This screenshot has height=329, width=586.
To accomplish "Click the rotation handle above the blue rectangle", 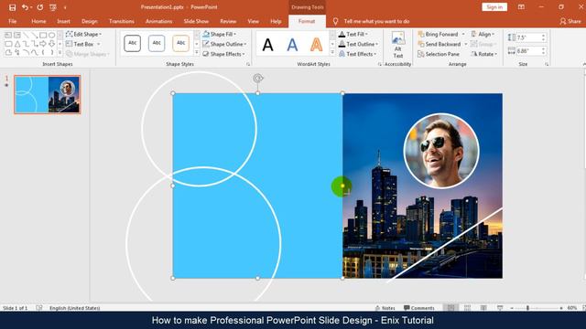I will point(258,79).
